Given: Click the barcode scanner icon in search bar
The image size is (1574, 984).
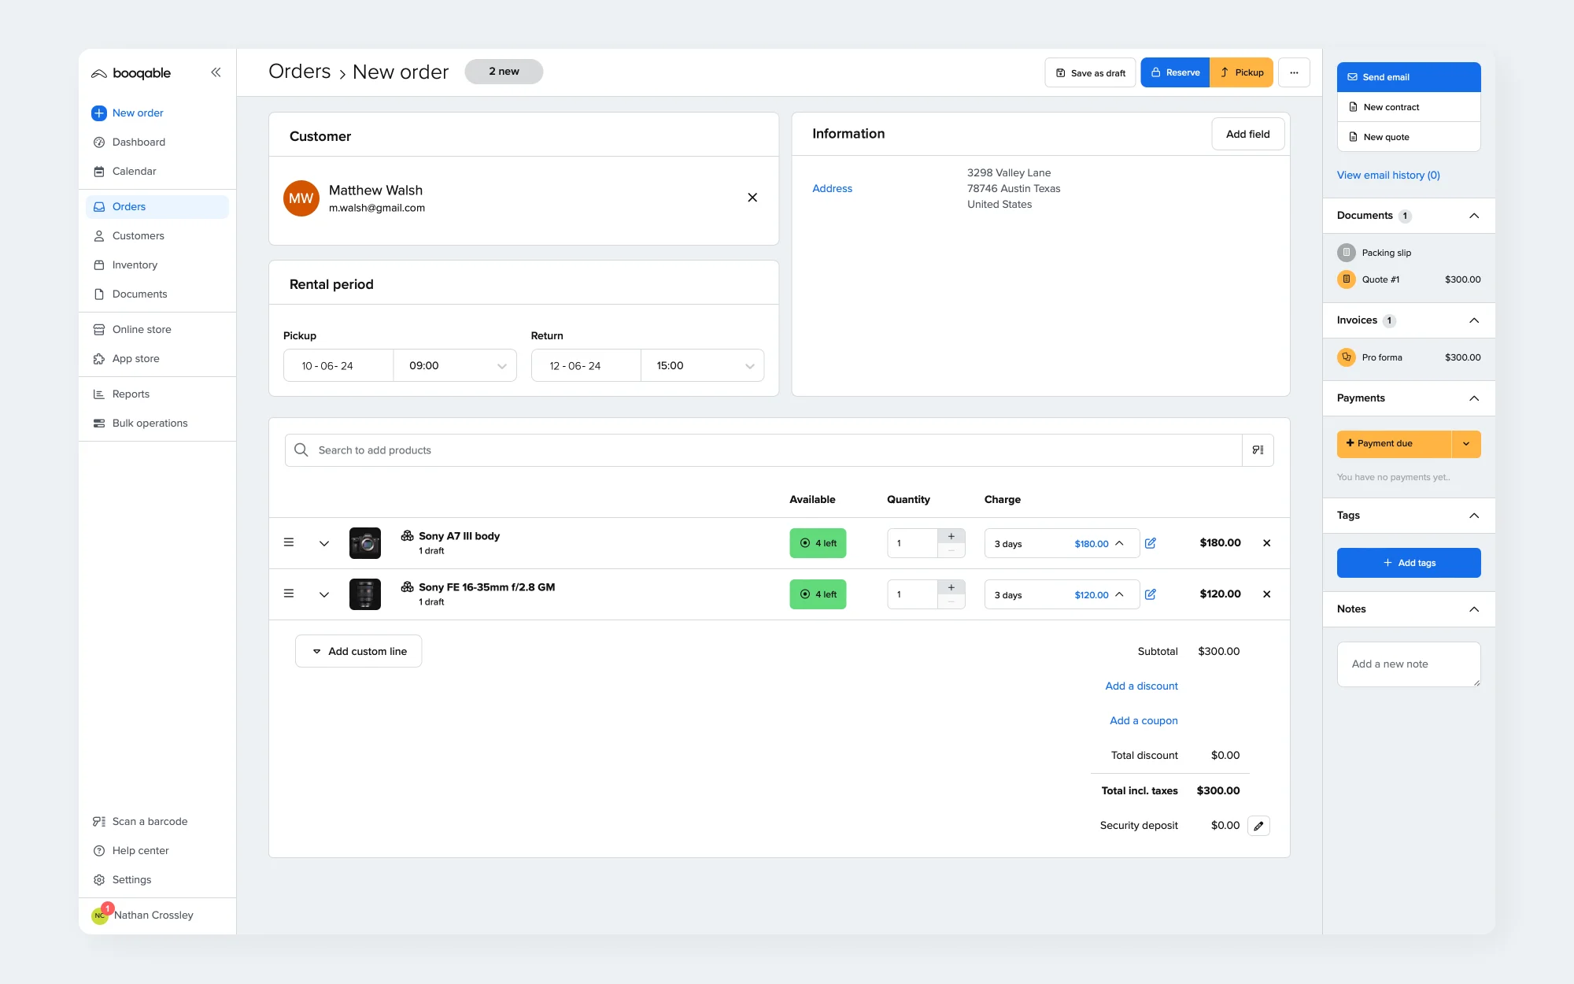Looking at the screenshot, I should (1258, 450).
